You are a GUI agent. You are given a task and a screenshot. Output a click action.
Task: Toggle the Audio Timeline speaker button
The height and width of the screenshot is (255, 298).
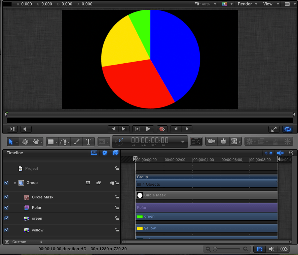point(271,249)
